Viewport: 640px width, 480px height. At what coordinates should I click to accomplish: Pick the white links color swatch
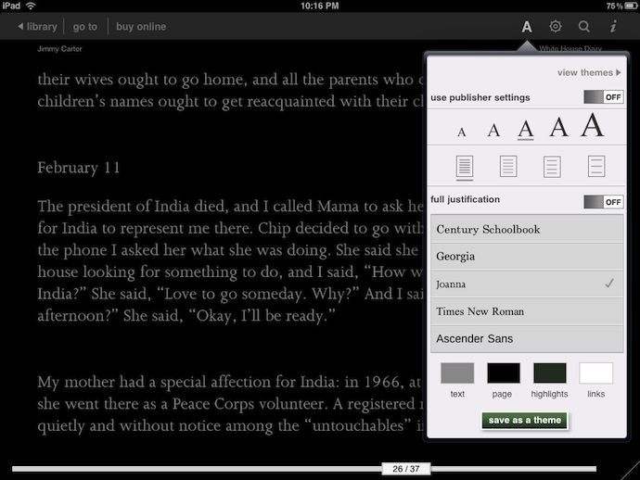point(595,373)
